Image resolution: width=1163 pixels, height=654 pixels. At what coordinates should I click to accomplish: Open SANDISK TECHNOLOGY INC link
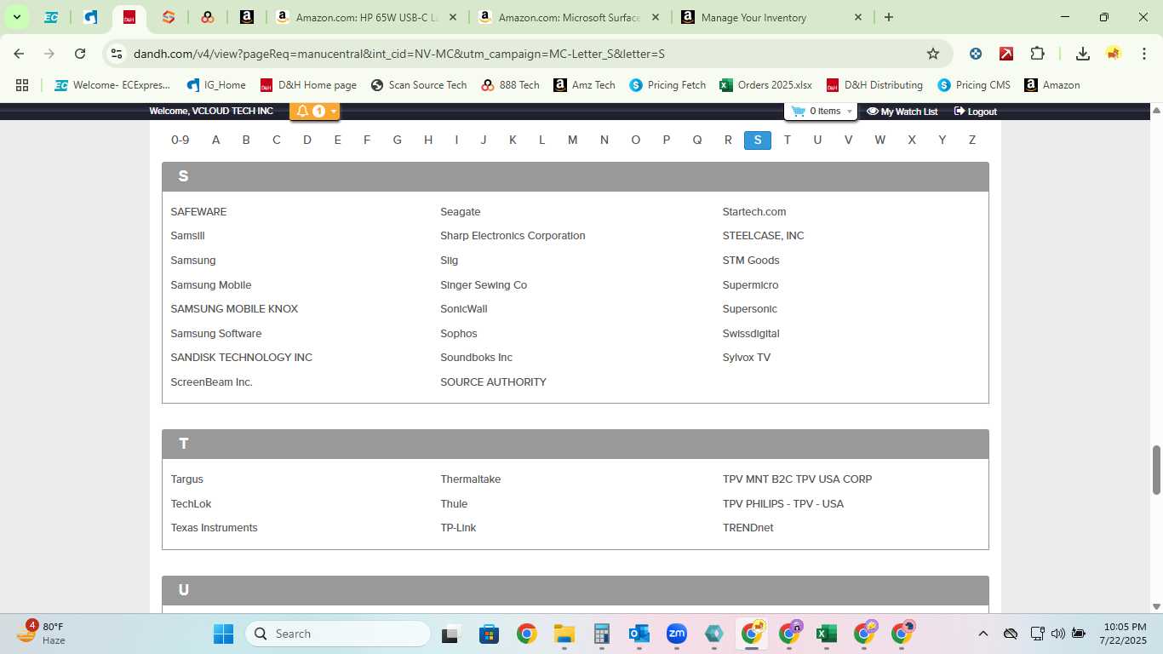pos(242,358)
